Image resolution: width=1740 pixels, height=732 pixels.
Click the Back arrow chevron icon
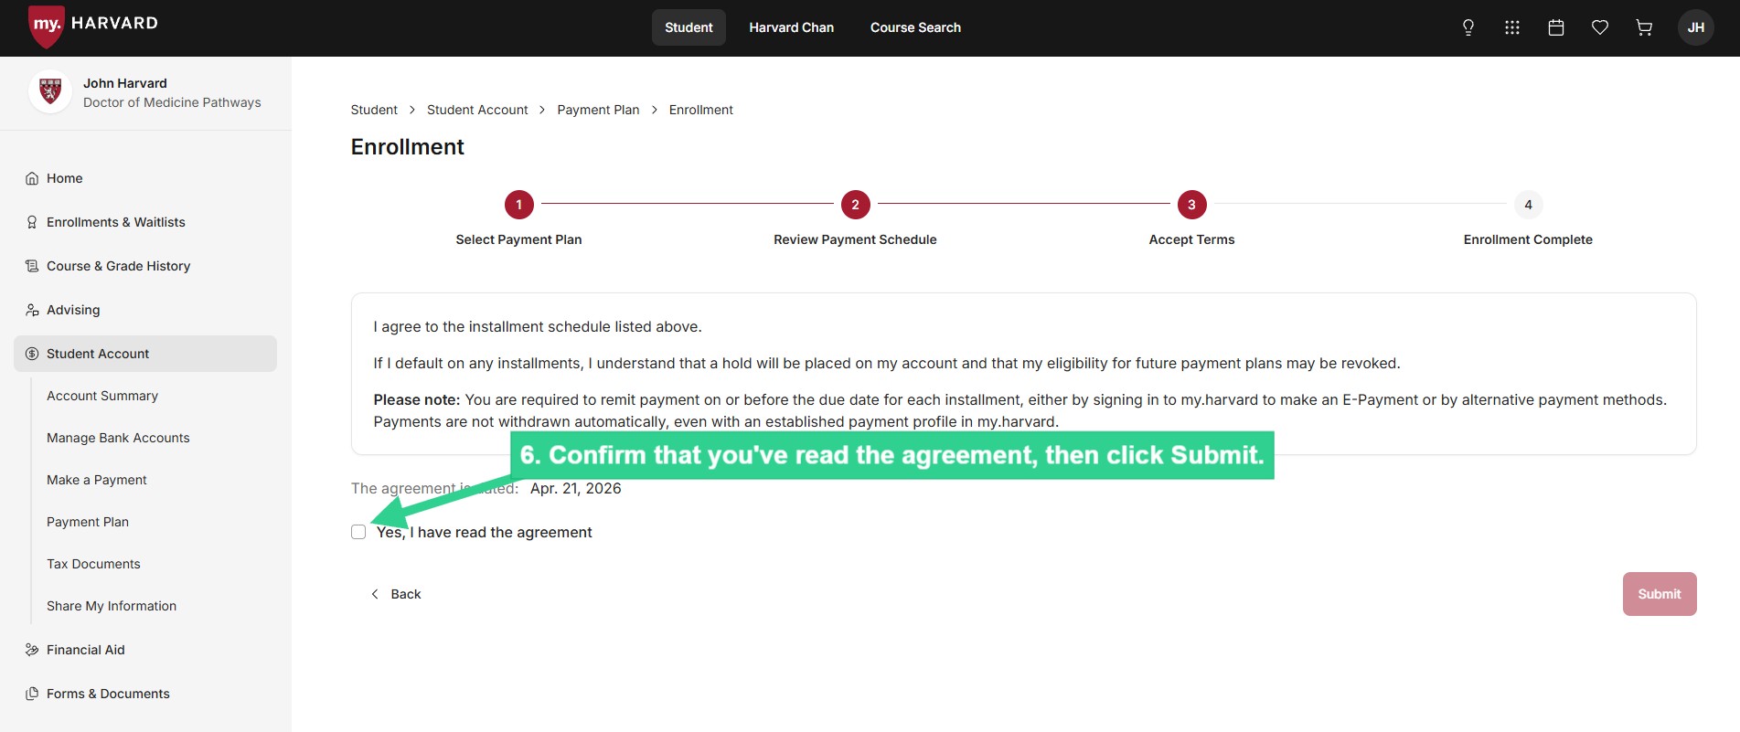pyautogui.click(x=374, y=594)
